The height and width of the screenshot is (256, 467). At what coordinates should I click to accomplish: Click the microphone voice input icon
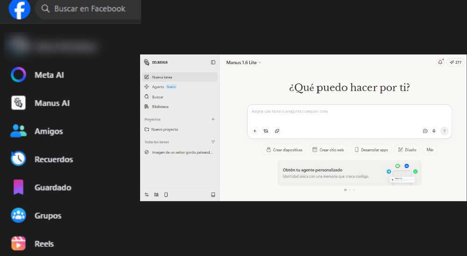point(434,131)
